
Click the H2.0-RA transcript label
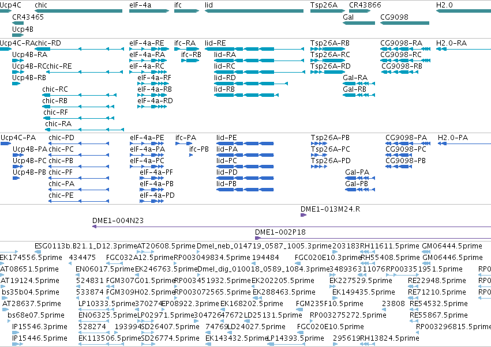452,43
